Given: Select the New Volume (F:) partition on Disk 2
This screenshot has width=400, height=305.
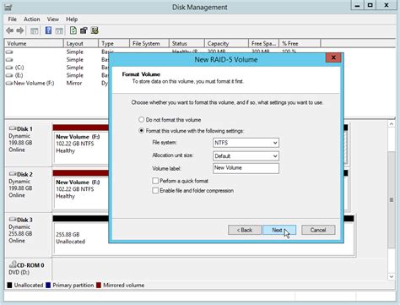Looking at the screenshot, I should pyautogui.click(x=81, y=193).
